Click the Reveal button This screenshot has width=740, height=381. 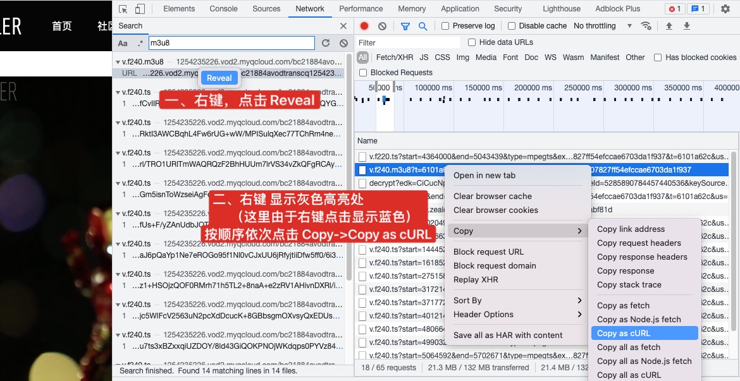(x=219, y=78)
